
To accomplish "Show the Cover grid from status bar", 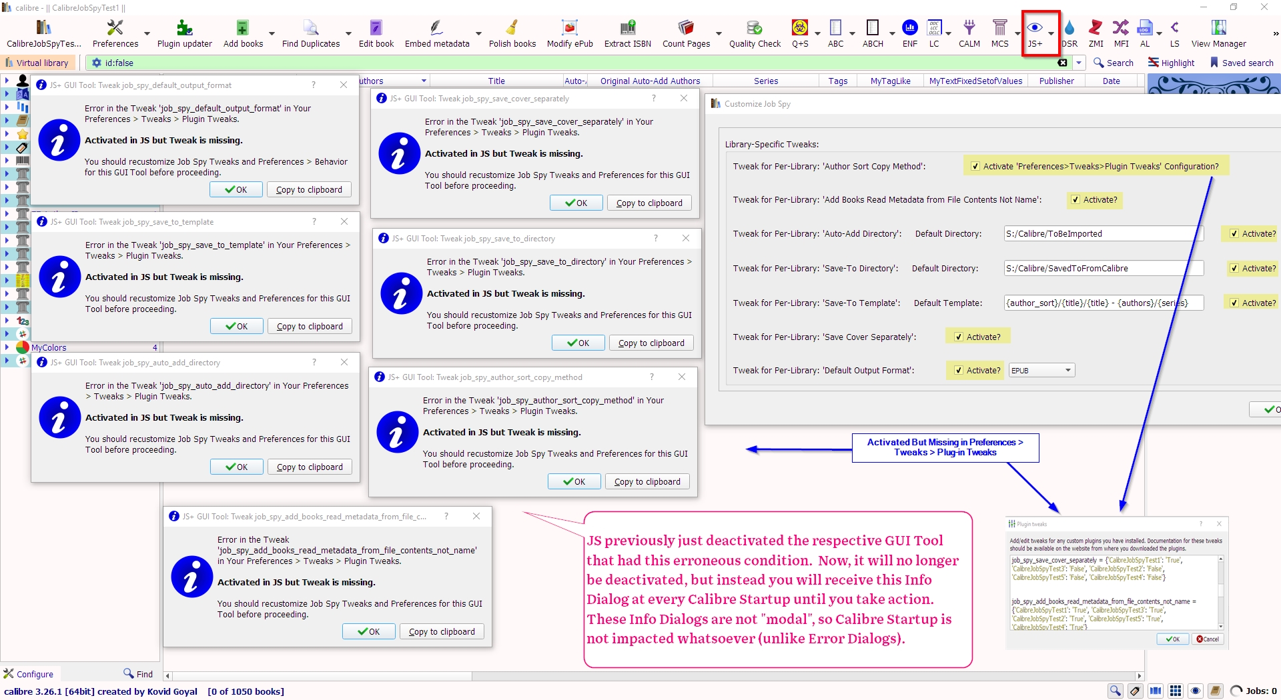I will point(1176,691).
